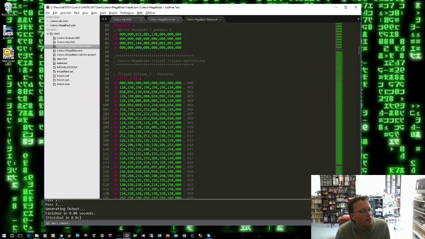Launch Excel from the taskbar

(x=159, y=236)
